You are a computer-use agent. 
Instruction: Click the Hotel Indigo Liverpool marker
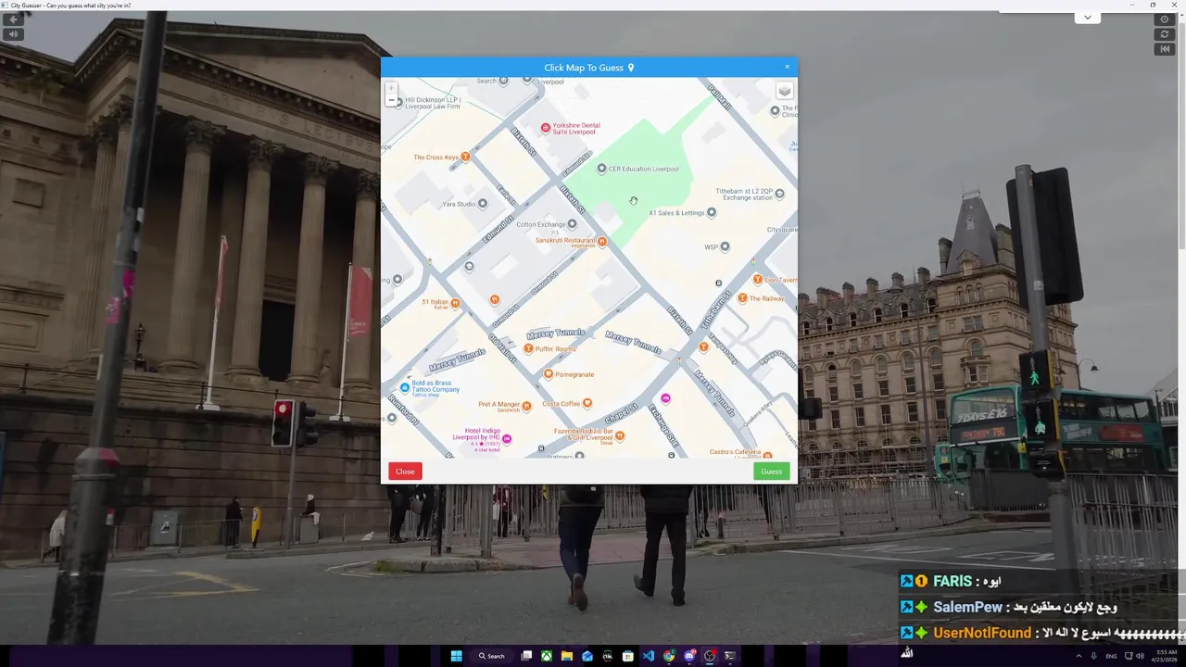pos(506,439)
